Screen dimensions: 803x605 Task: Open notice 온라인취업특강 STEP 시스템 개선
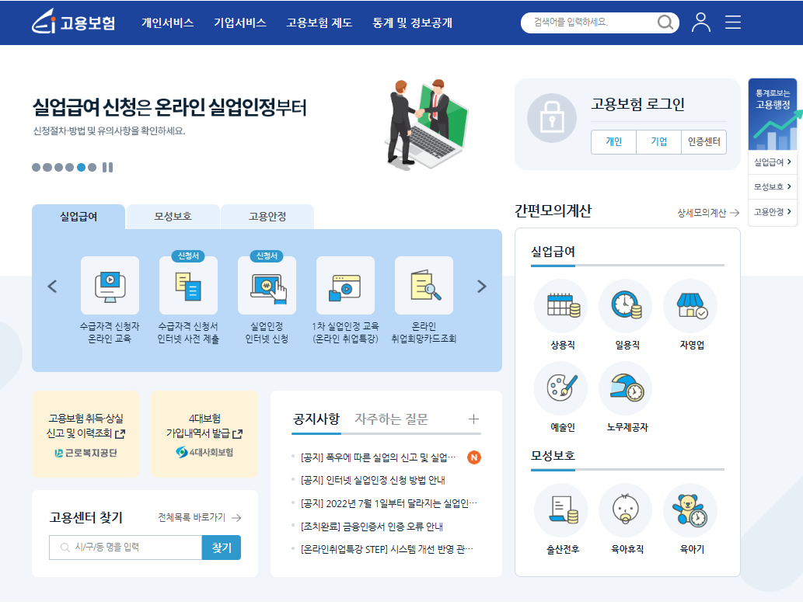(x=386, y=549)
